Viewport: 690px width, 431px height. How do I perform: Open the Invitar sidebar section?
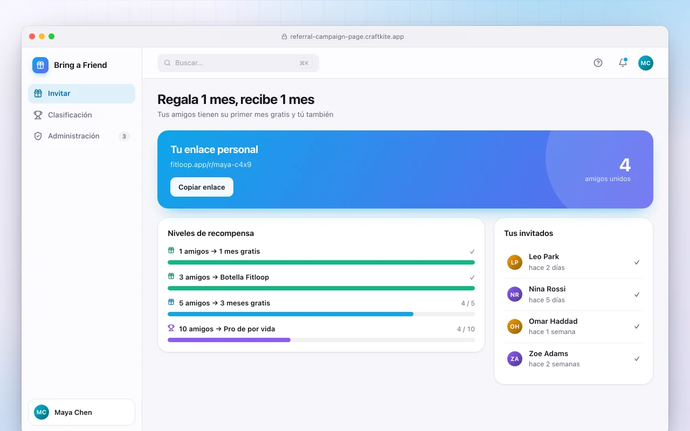pyautogui.click(x=81, y=94)
